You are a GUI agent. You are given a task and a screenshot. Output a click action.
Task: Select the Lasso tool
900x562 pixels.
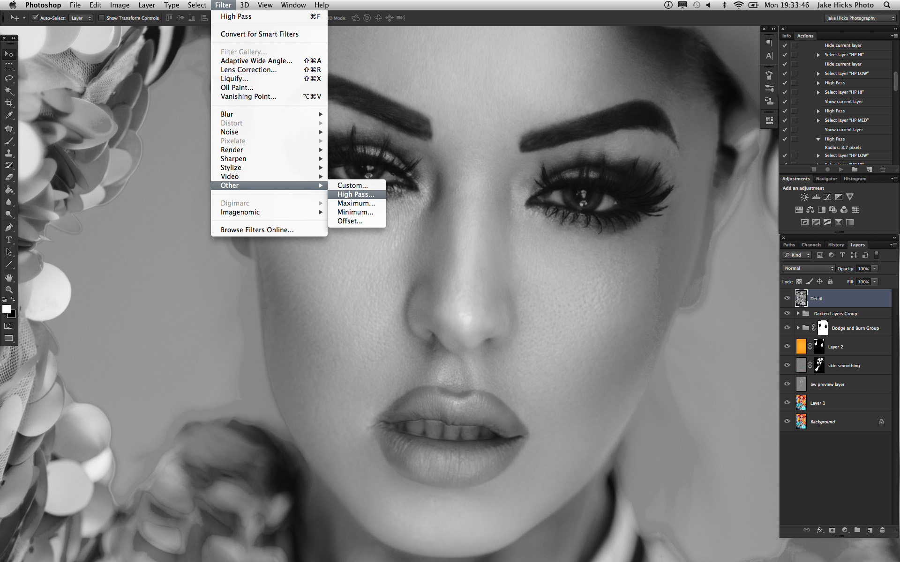9,79
